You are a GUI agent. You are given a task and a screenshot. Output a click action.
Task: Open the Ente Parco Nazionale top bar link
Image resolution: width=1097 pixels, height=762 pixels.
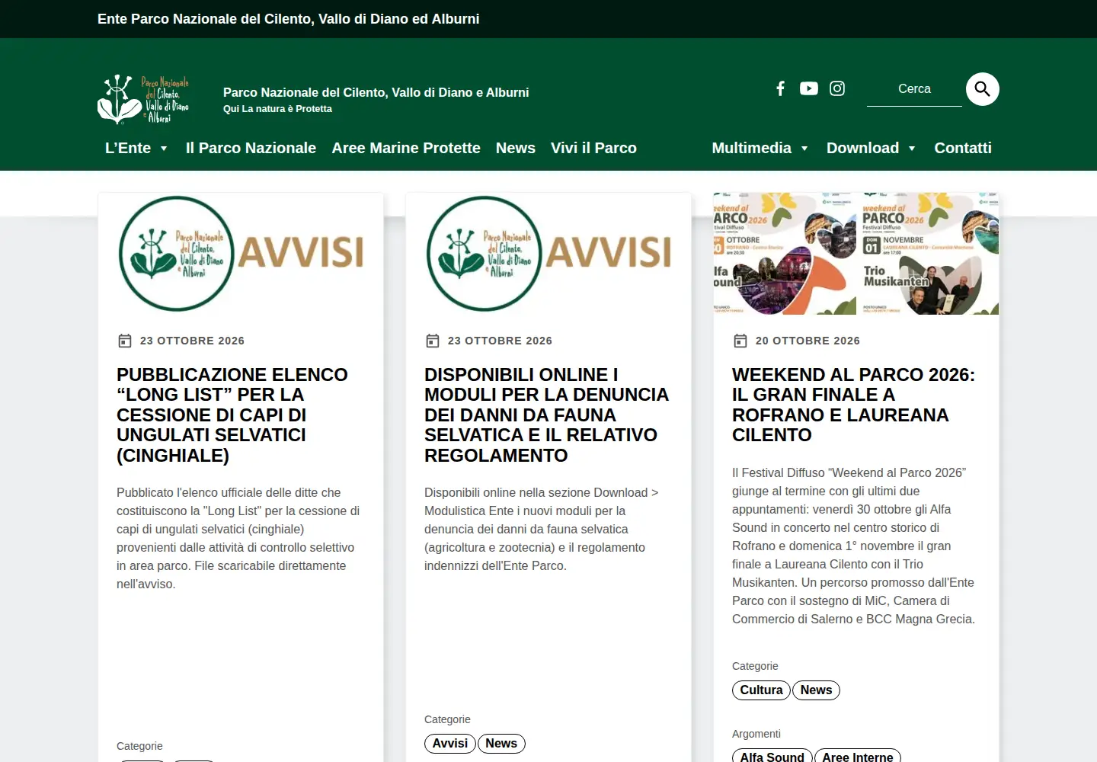click(x=289, y=19)
